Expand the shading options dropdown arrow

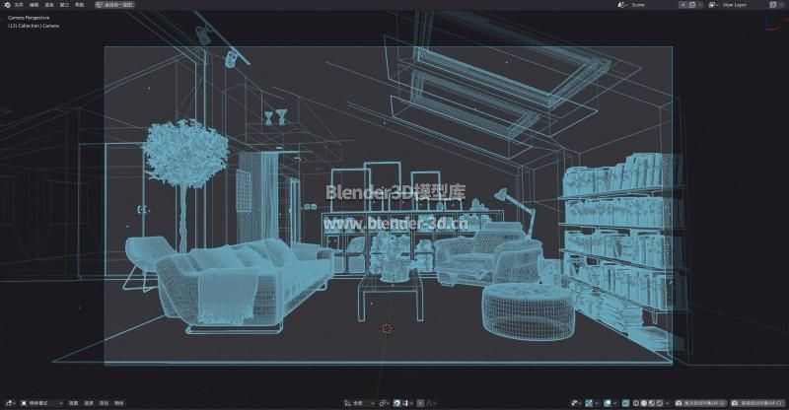[x=668, y=403]
